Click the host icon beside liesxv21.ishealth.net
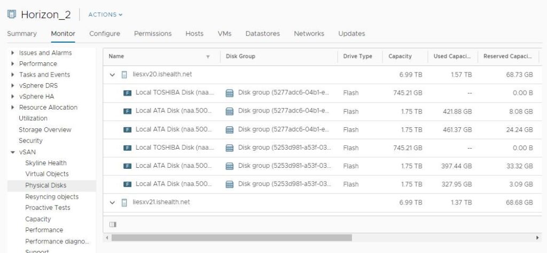547x253 pixels. tap(124, 202)
